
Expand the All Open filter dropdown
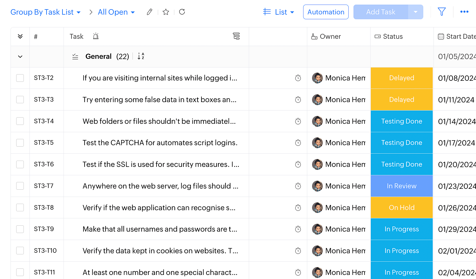point(116,12)
